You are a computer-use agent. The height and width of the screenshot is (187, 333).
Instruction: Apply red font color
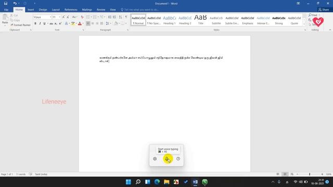coord(80,23)
